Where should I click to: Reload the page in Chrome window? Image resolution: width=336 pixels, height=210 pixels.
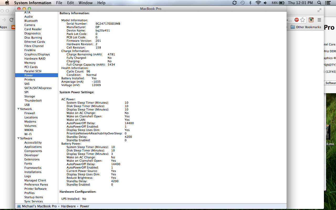pos(12,20)
